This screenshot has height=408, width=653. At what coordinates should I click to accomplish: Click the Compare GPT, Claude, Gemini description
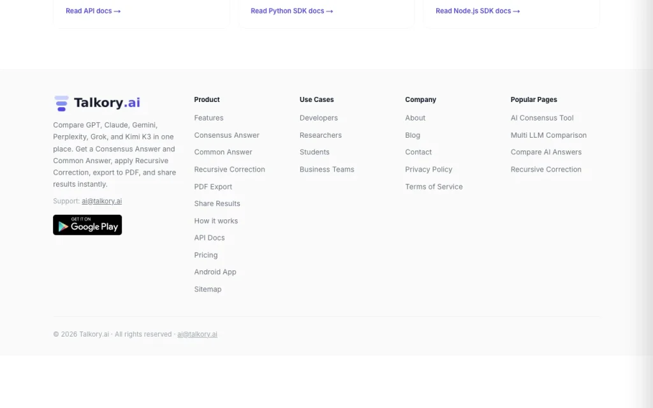(x=115, y=154)
